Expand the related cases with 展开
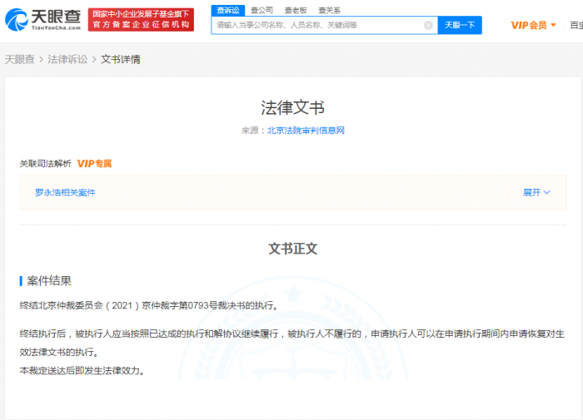 pyautogui.click(x=536, y=192)
